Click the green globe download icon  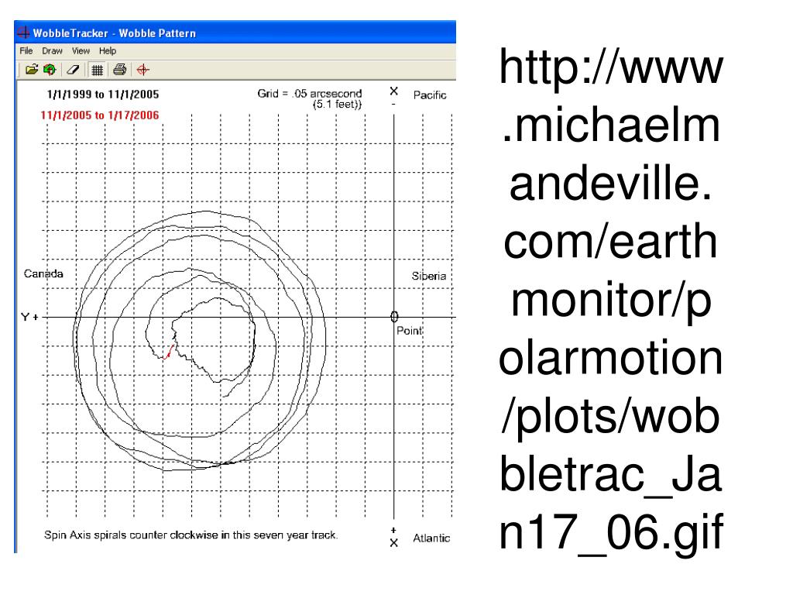point(50,69)
